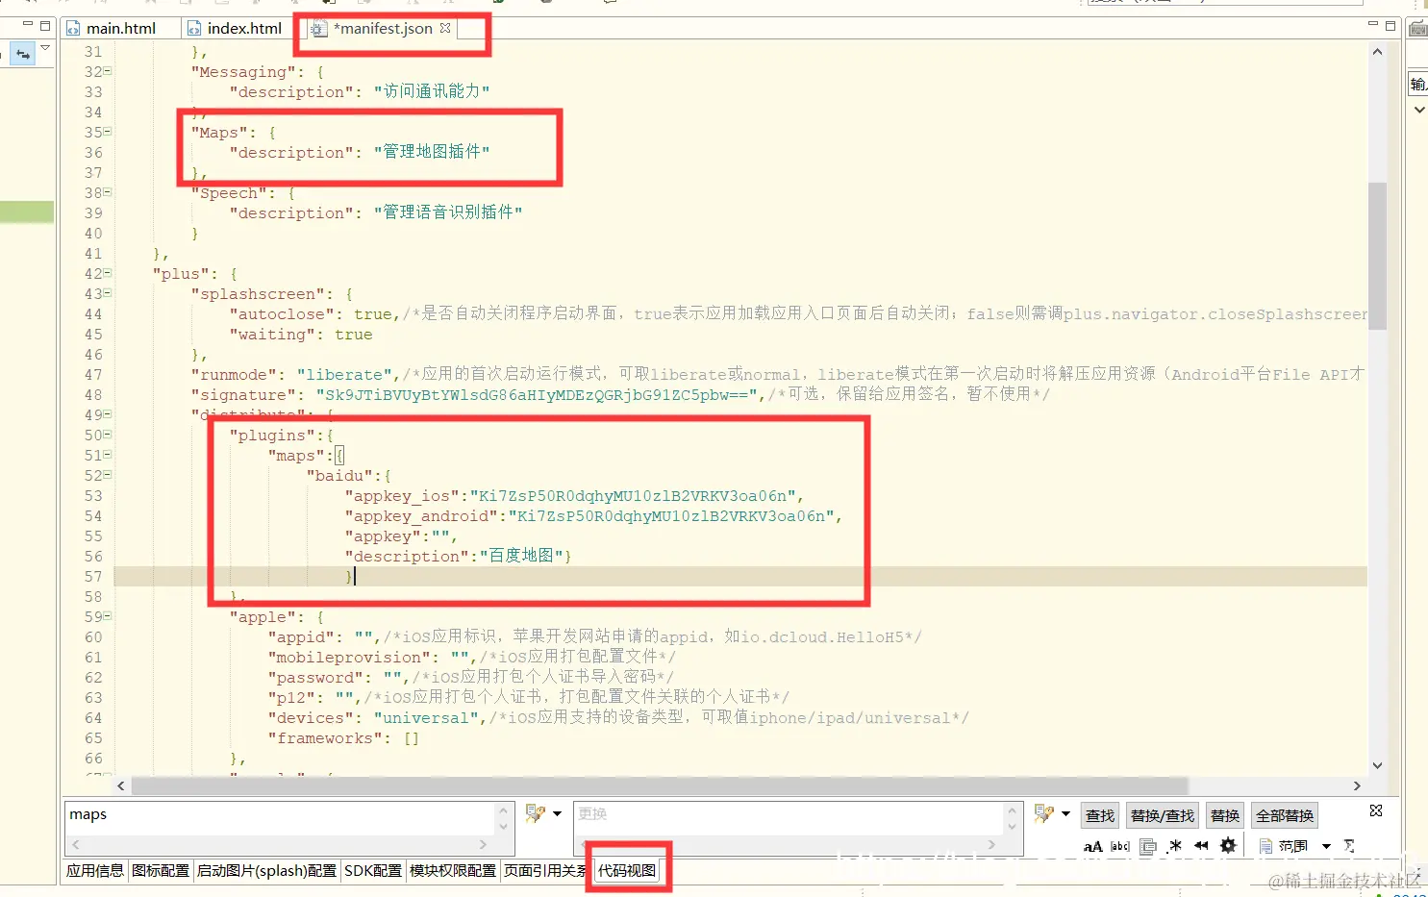Screen dimensions: 1428x897
Task: Open the SDK配置 tab
Action: (x=373, y=870)
